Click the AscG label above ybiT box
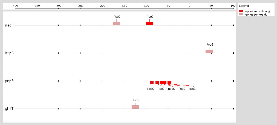The height and width of the screenshot is (125, 277). click(136, 100)
